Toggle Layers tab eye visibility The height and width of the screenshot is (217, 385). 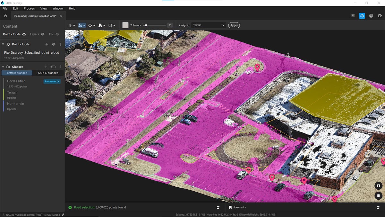pos(43,34)
